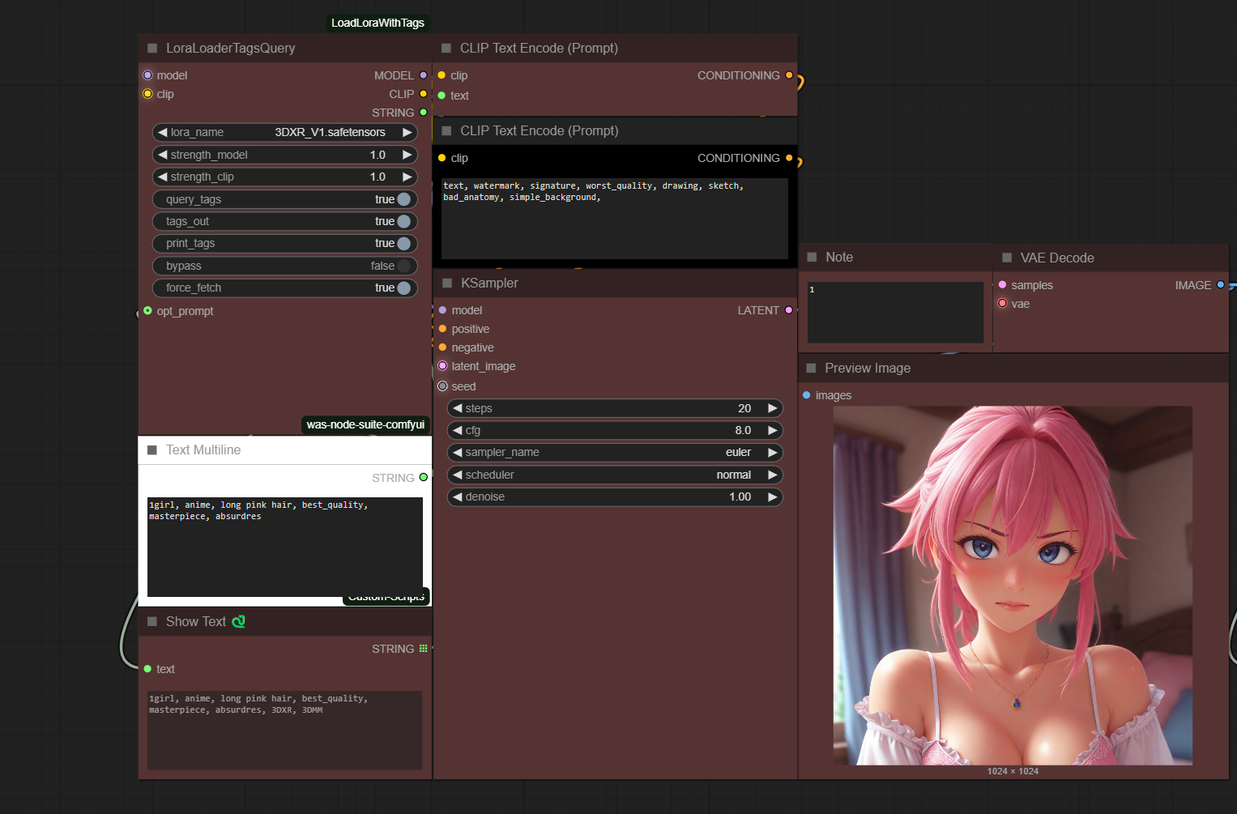
Task: Open the sampler_name euler dropdown
Action: (x=614, y=453)
